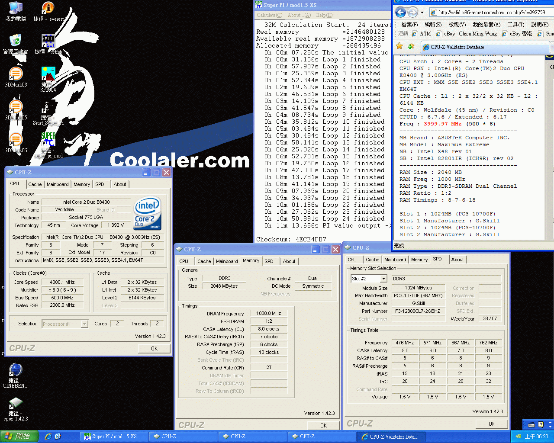Click the keyboard icon on the language bar
This screenshot has width=554, height=443.
531,424
